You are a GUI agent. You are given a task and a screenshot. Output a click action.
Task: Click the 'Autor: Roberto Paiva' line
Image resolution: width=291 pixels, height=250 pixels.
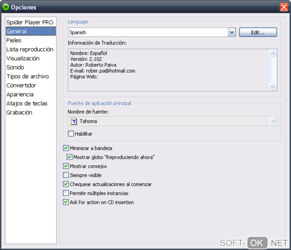coord(93,65)
